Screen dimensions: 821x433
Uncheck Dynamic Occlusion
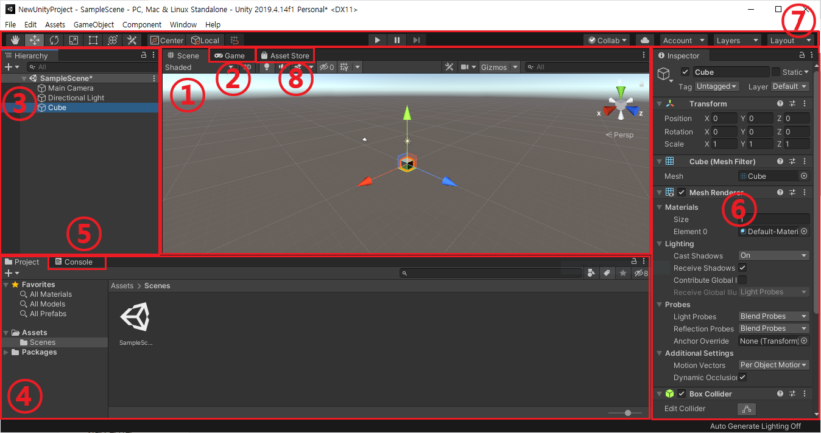(742, 377)
